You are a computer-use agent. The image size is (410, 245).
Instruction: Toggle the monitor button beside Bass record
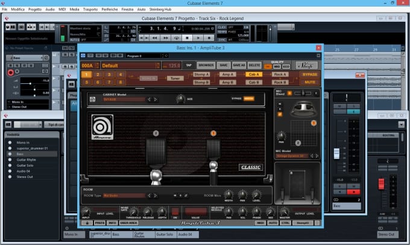point(17,71)
